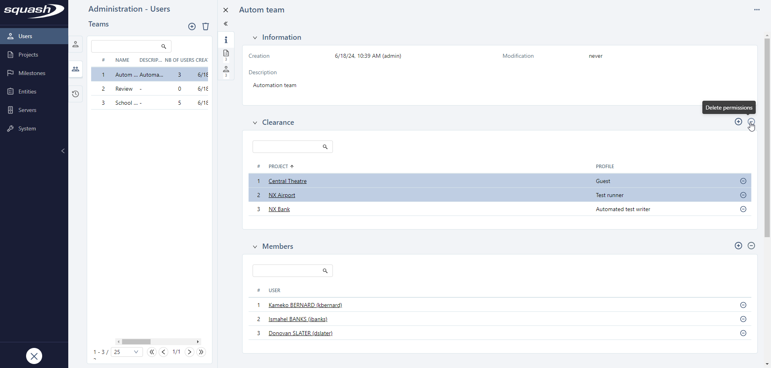This screenshot has width=771, height=368.
Task: Open the three-dots more actions menu
Action: (757, 10)
